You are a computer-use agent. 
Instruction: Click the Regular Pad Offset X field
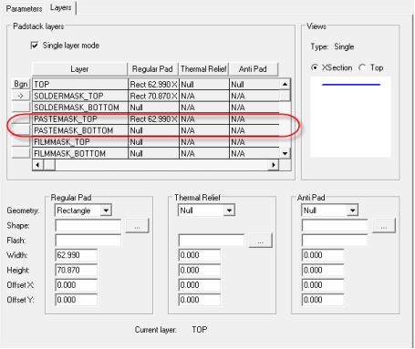77,285
